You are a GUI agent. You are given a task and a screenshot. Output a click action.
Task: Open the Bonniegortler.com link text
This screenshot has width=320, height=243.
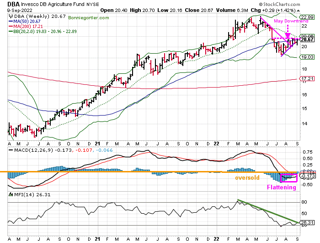(x=89, y=18)
